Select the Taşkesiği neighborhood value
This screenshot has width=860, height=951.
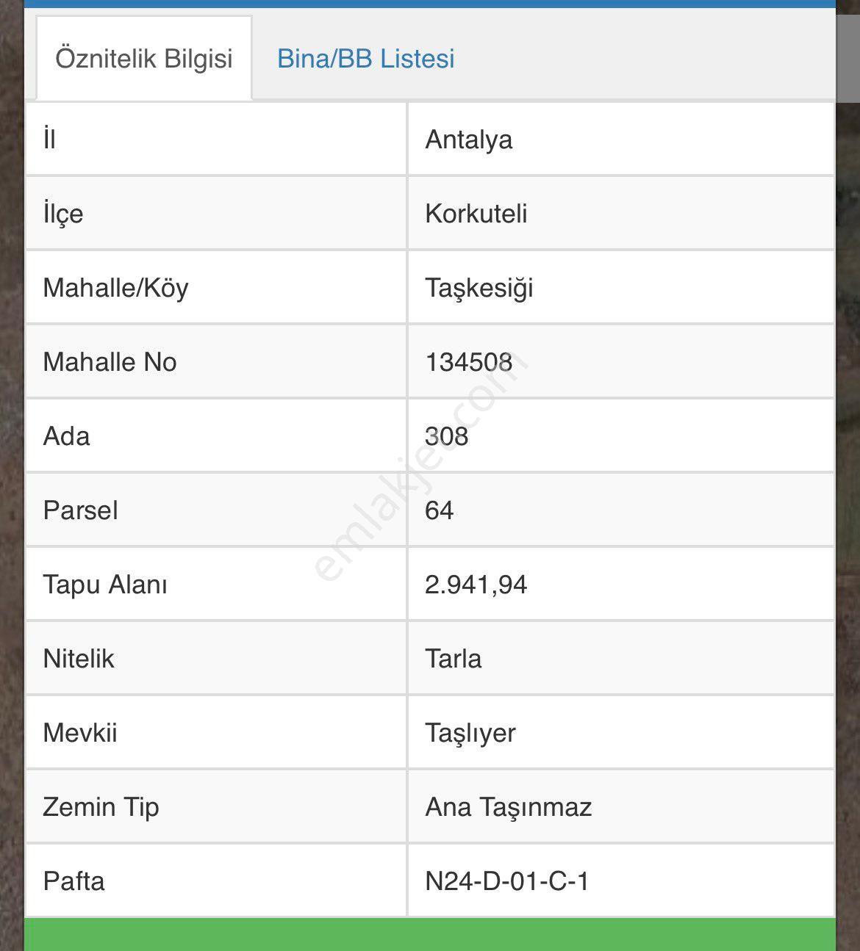tap(479, 289)
